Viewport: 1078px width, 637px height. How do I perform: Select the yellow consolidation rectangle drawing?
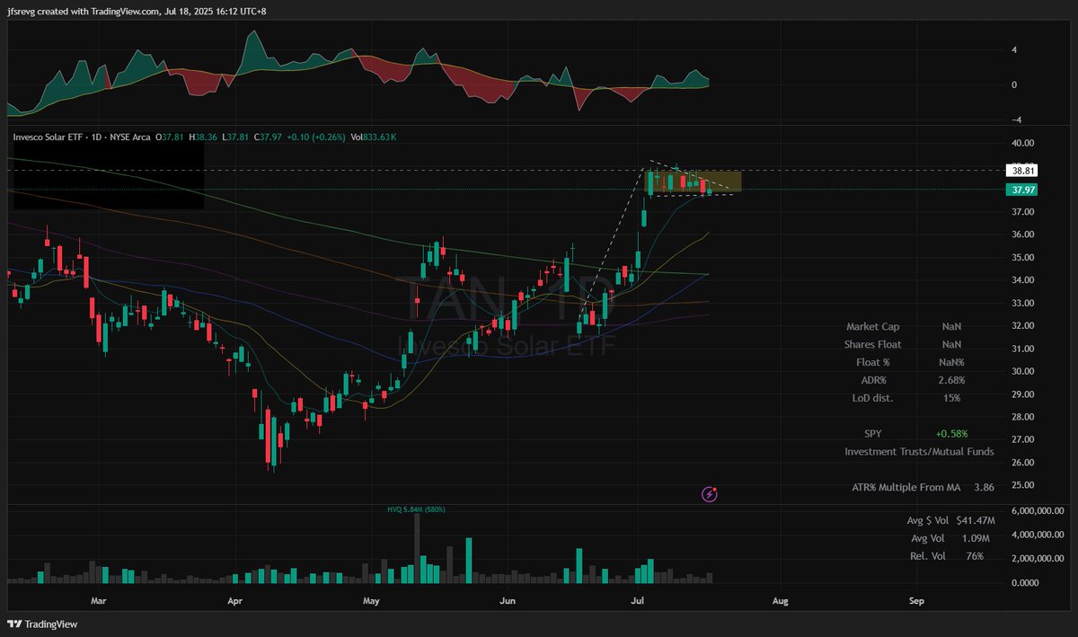(x=694, y=181)
